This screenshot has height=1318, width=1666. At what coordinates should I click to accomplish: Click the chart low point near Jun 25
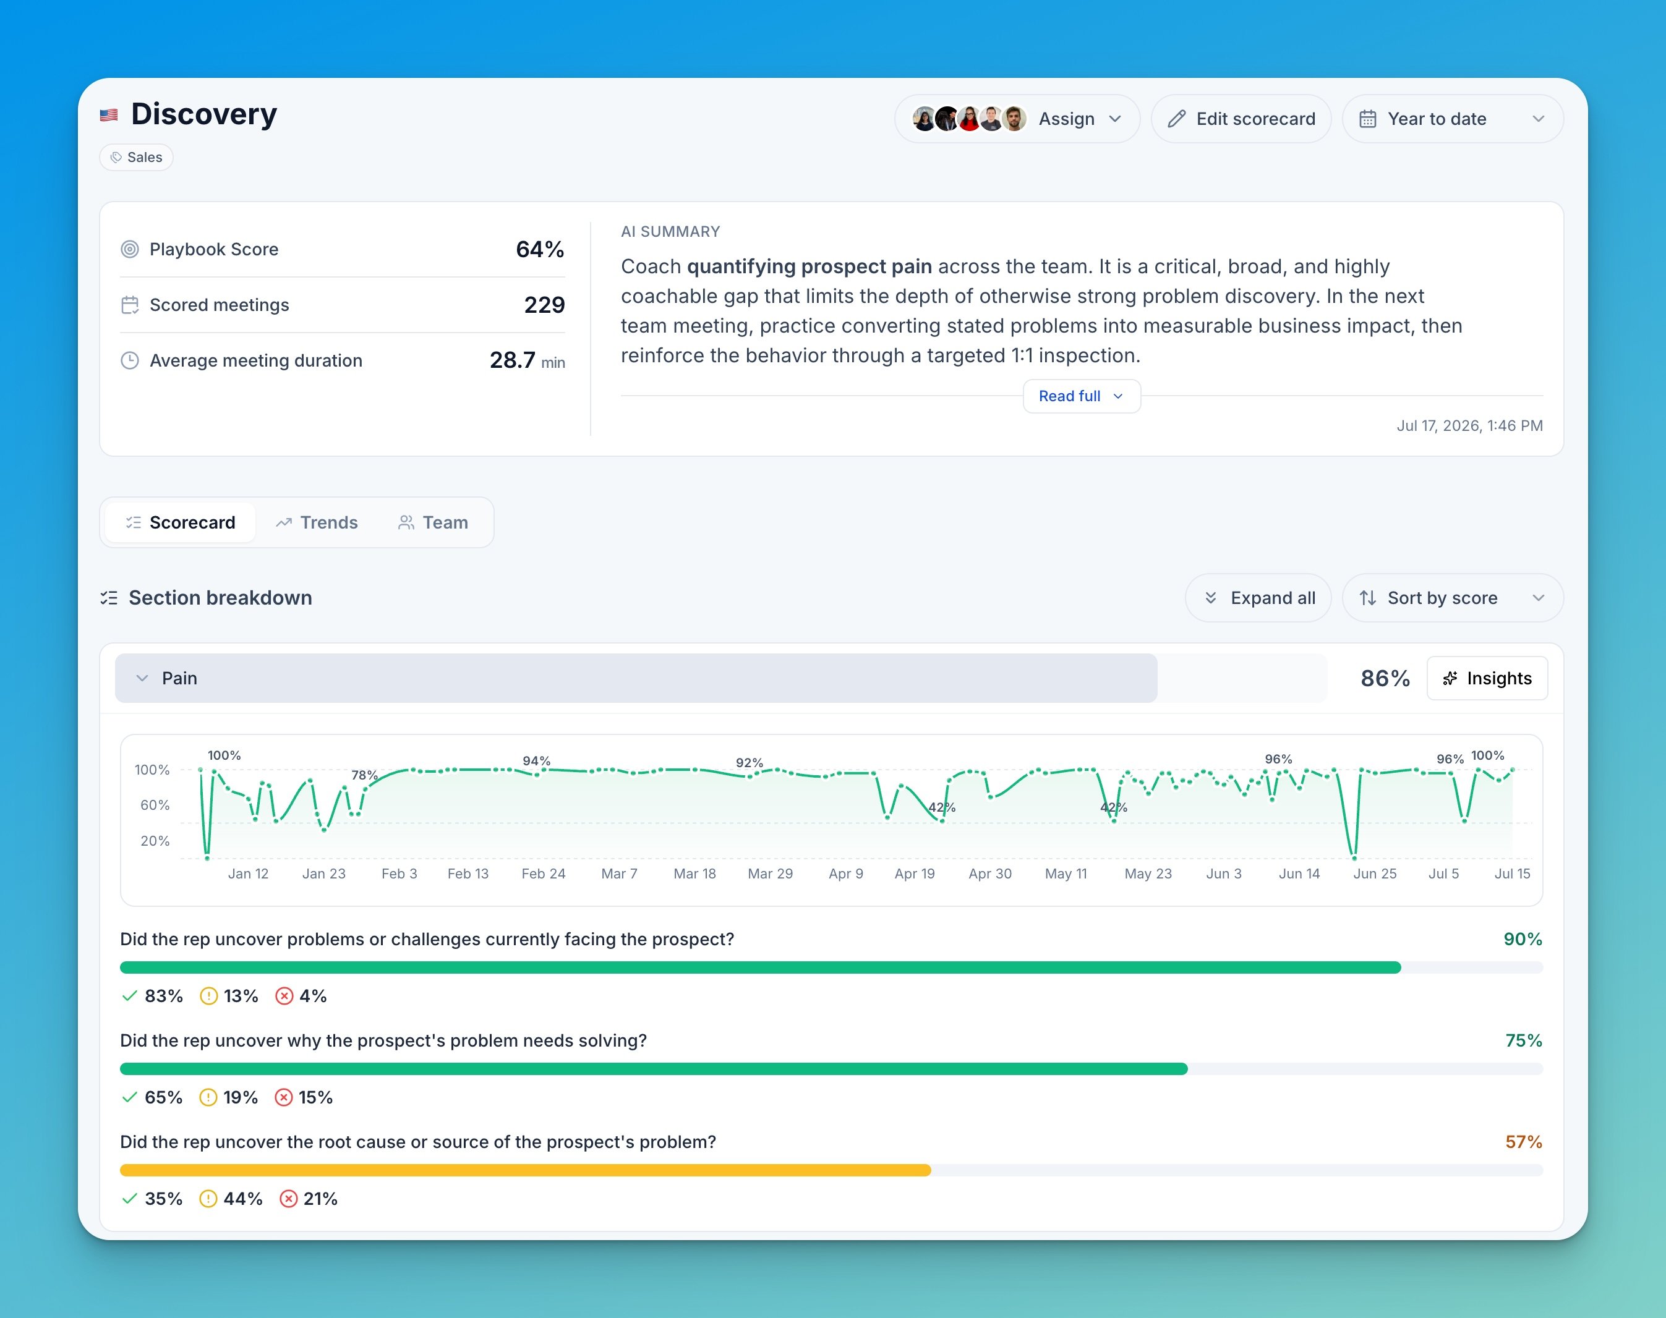(x=1354, y=857)
